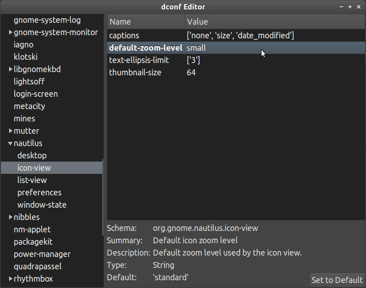Open metacity settings entry
366x288 pixels.
tap(29, 106)
